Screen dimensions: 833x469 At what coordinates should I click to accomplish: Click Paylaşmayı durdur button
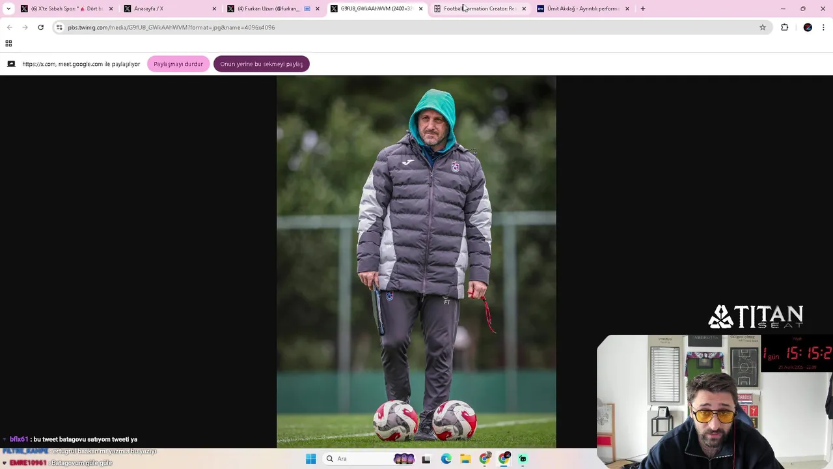click(x=178, y=64)
